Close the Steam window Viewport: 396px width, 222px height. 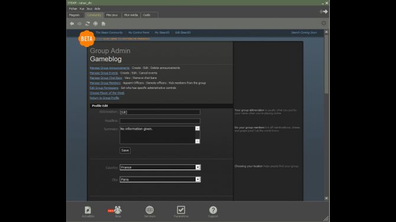(327, 3)
